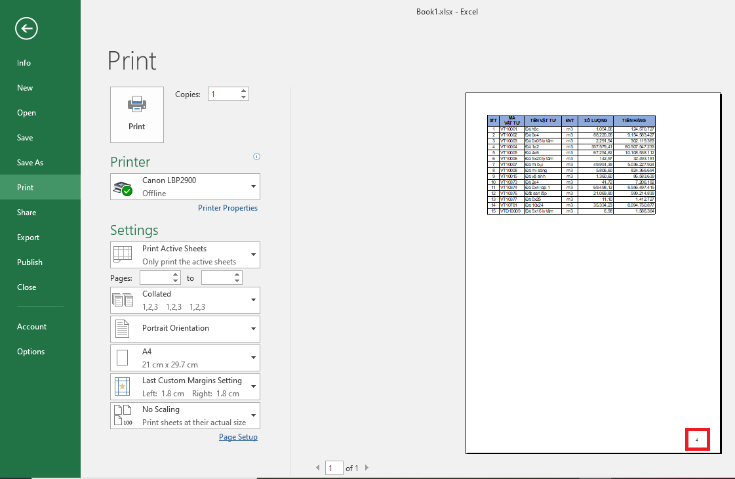This screenshot has height=479, width=735.
Task: Open the Canon LBP2900 printer dropdown
Action: point(253,187)
